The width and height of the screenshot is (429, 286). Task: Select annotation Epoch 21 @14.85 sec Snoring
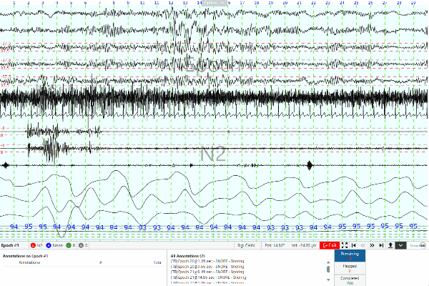click(209, 277)
